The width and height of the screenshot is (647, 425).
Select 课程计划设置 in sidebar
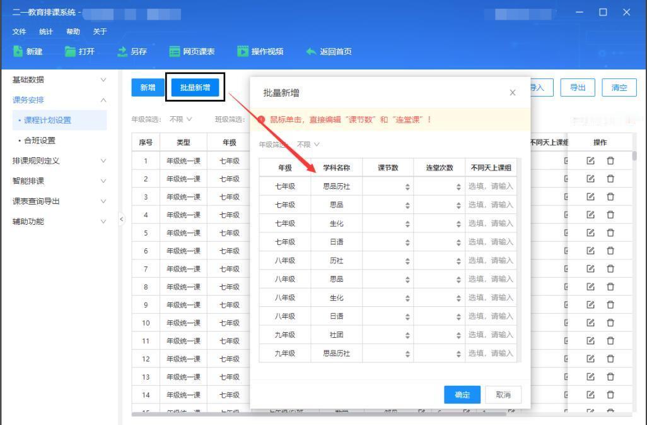coord(59,120)
